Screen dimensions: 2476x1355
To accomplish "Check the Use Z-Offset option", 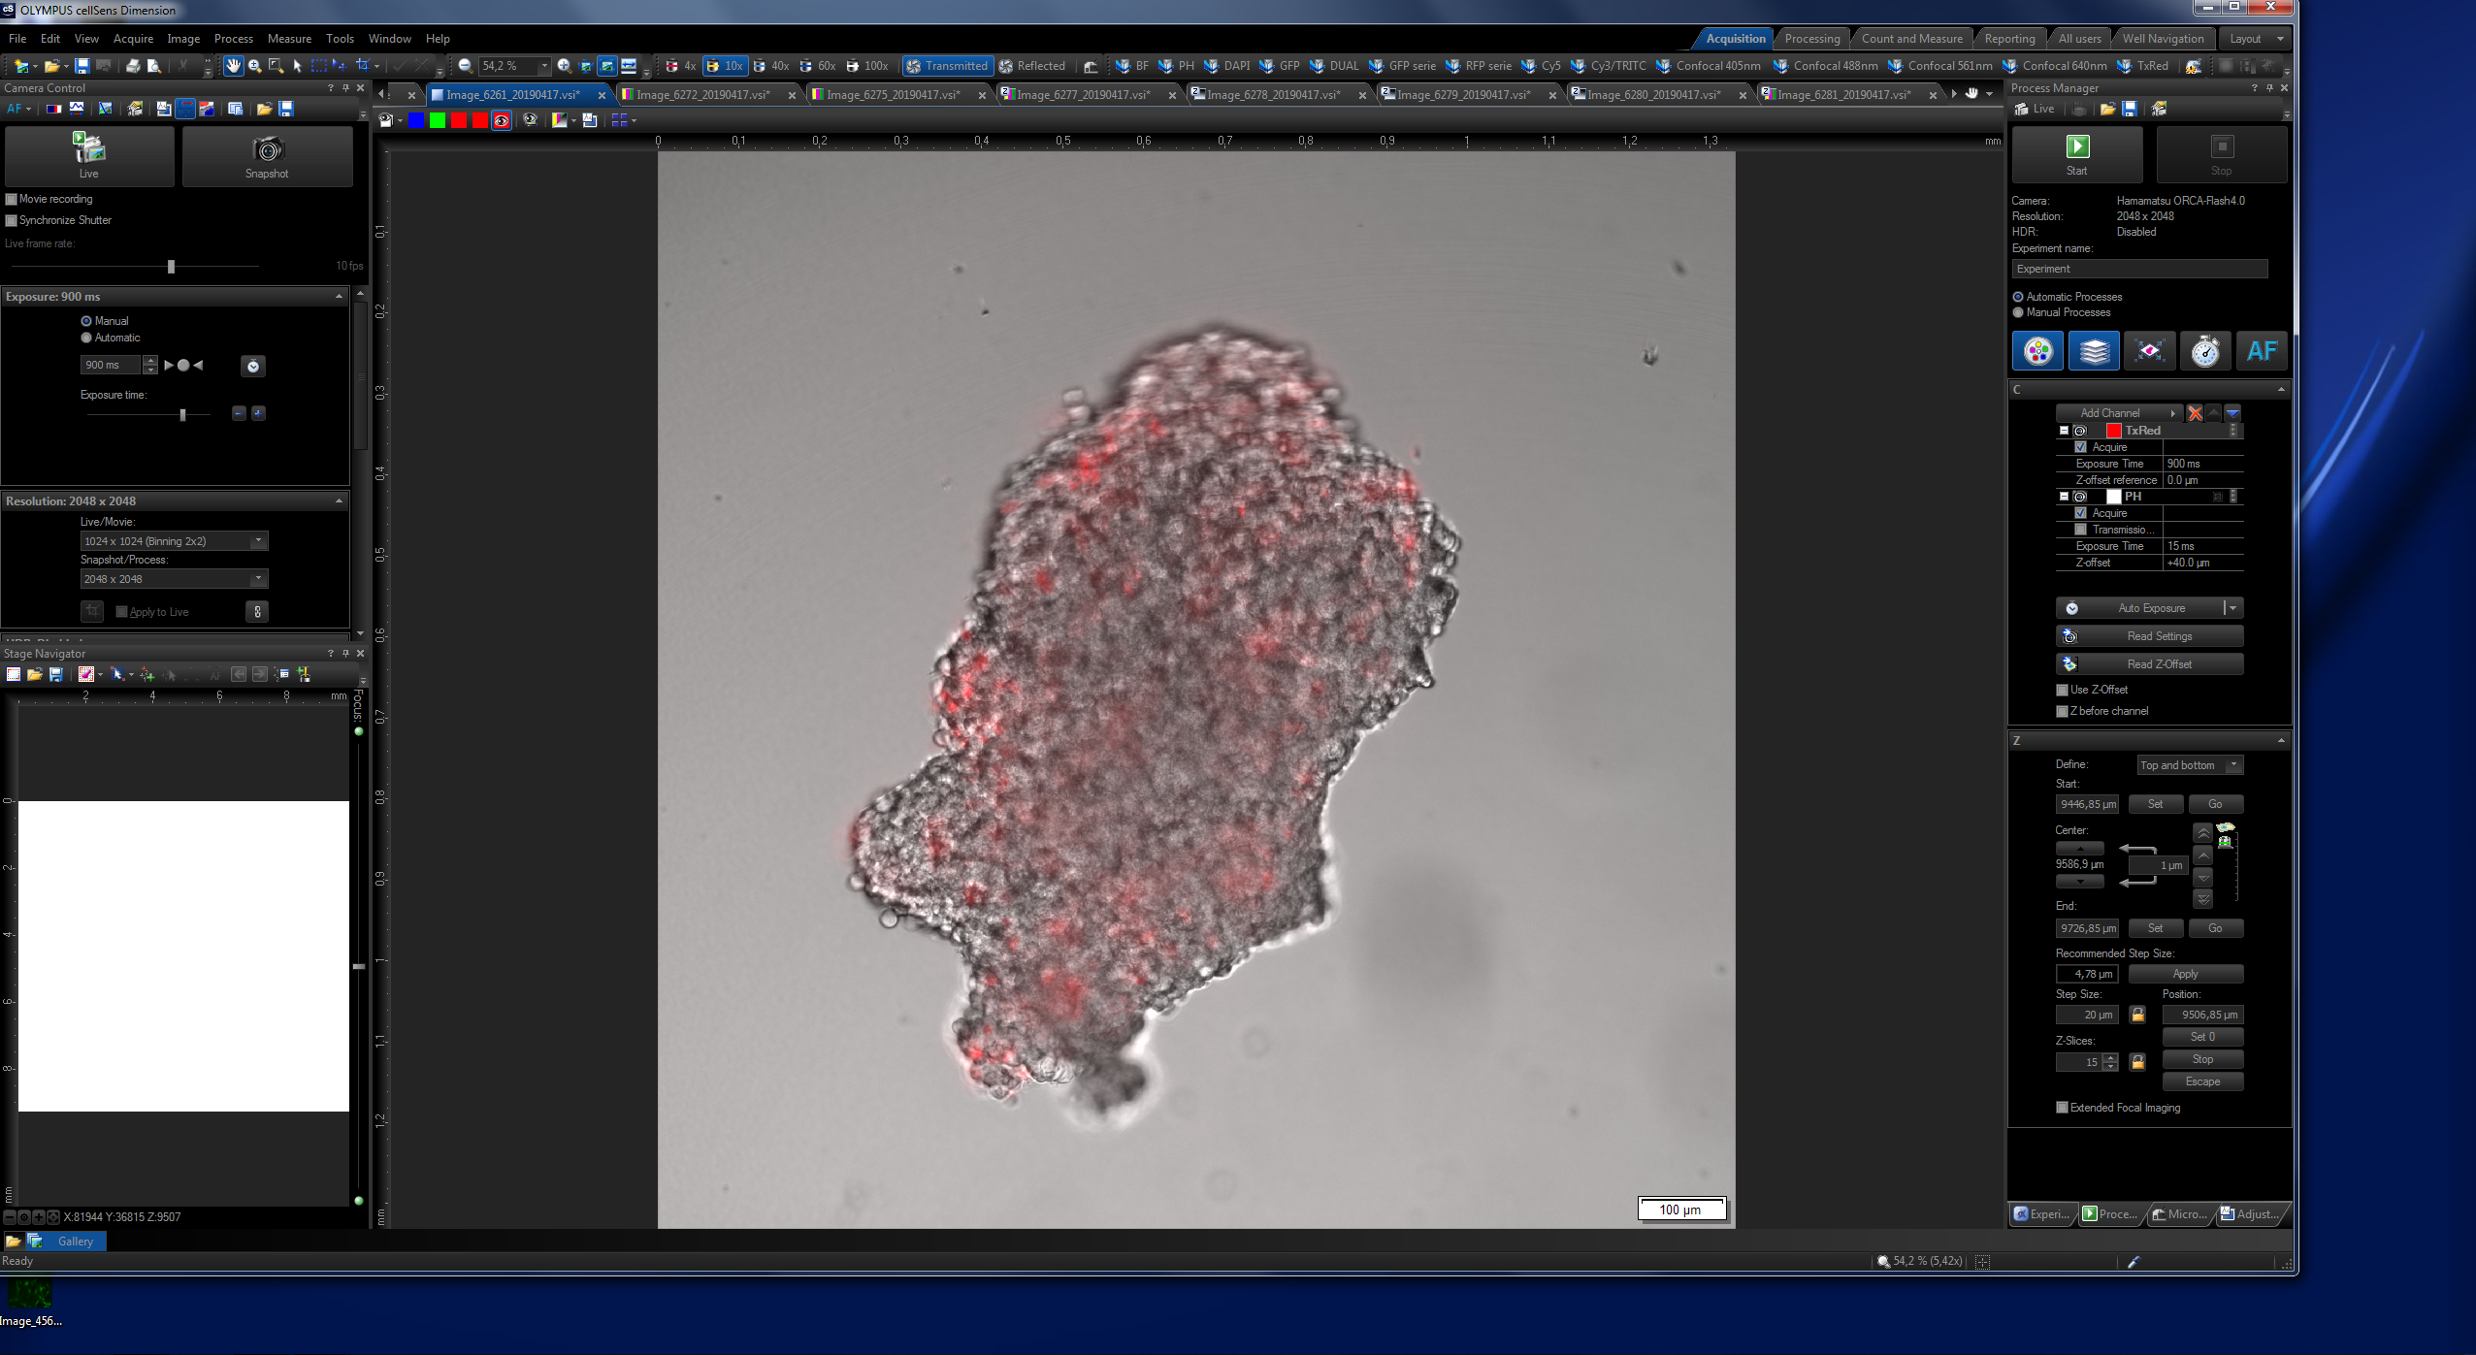I will [x=2062, y=690].
